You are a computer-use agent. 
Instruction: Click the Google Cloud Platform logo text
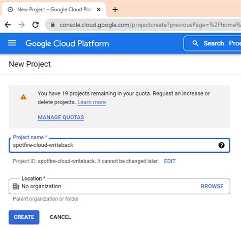point(67,43)
